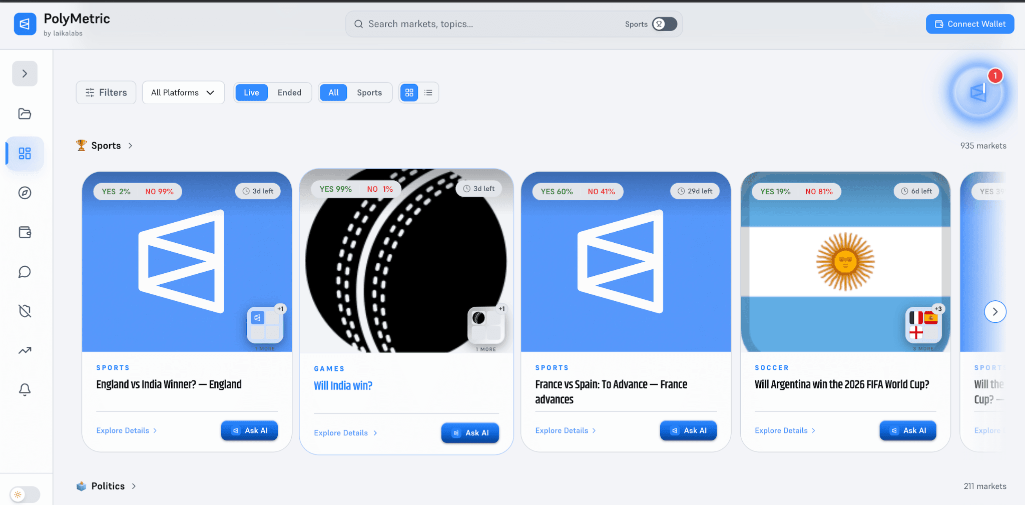This screenshot has width=1025, height=505.
Task: Click the 29d left time badge
Action: pyautogui.click(x=695, y=191)
